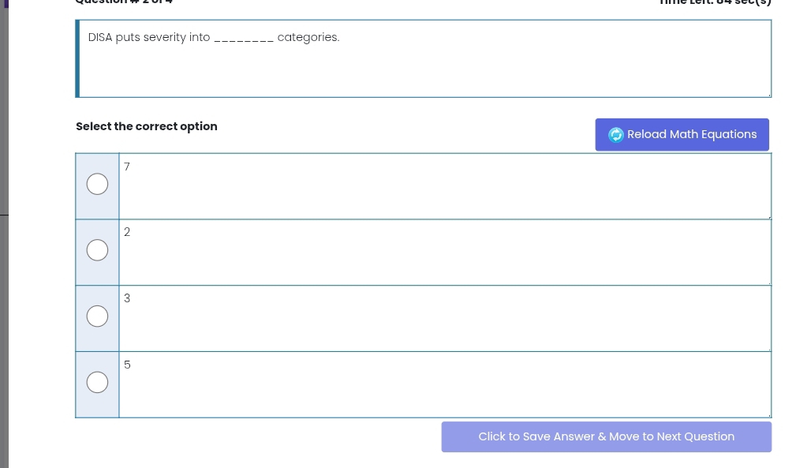Select the radio button for option 7
Viewport: 807px width, 468px height.
(97, 185)
